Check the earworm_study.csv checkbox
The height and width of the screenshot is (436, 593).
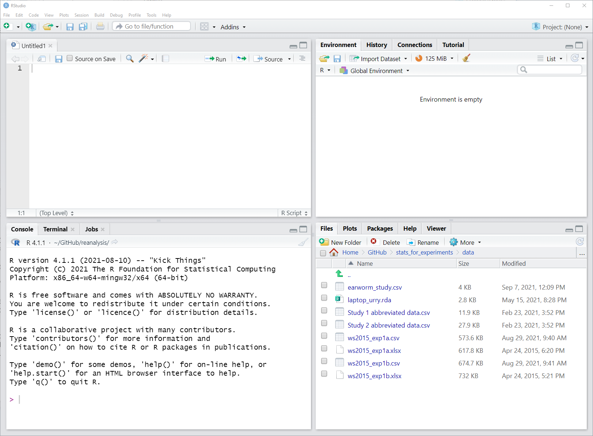pos(324,285)
